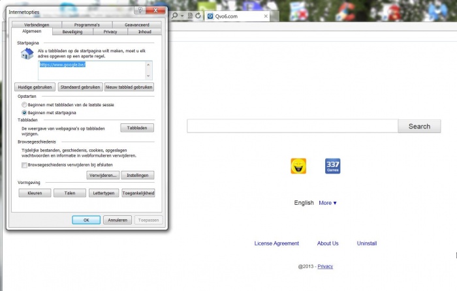The image size is (457, 291).
Task: Expand the More languages dropdown
Action: click(x=328, y=203)
